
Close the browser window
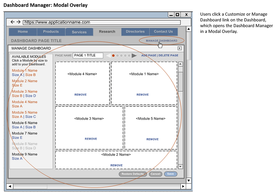coord(186,15)
